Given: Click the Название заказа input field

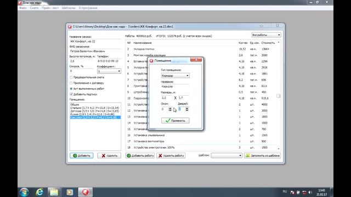Looking at the screenshot, I should click(x=95, y=42).
